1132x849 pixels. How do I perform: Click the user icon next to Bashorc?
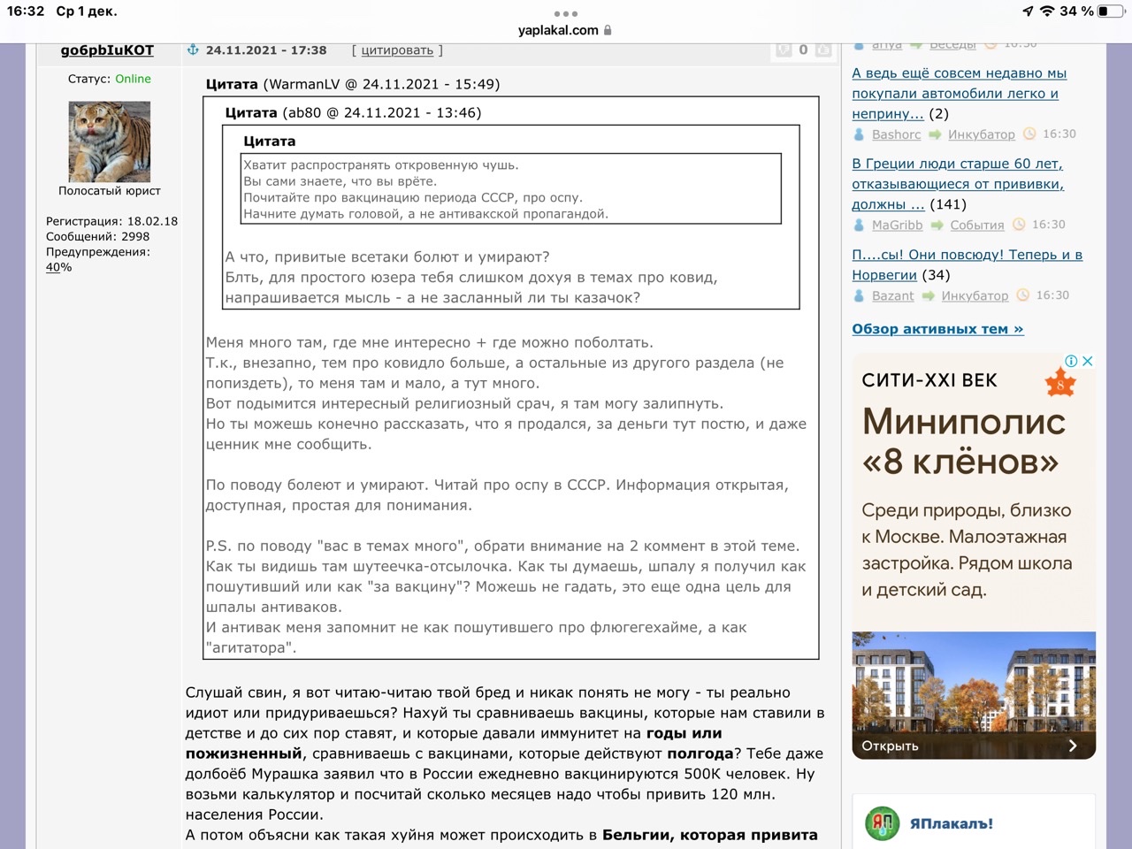tap(859, 134)
